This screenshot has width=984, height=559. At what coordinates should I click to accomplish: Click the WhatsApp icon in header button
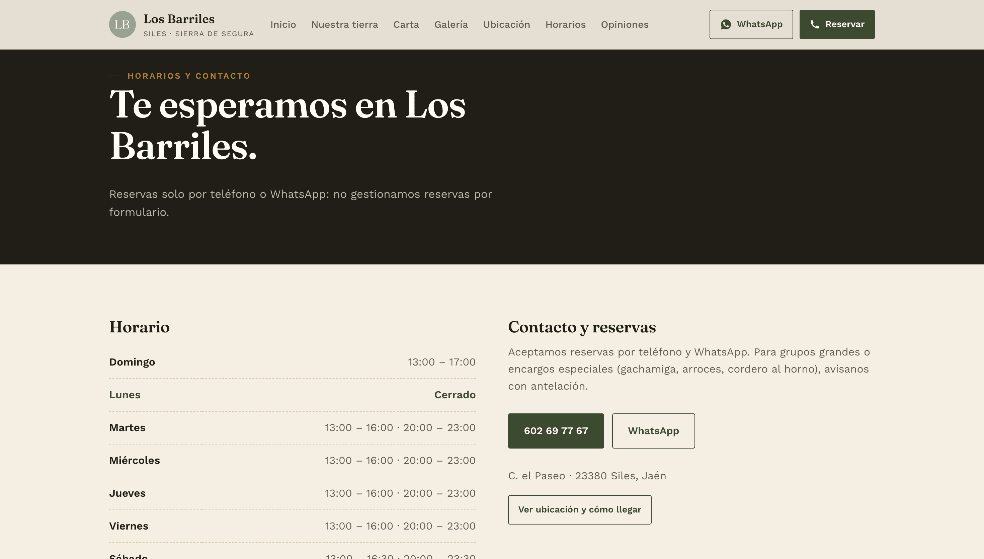coord(725,24)
